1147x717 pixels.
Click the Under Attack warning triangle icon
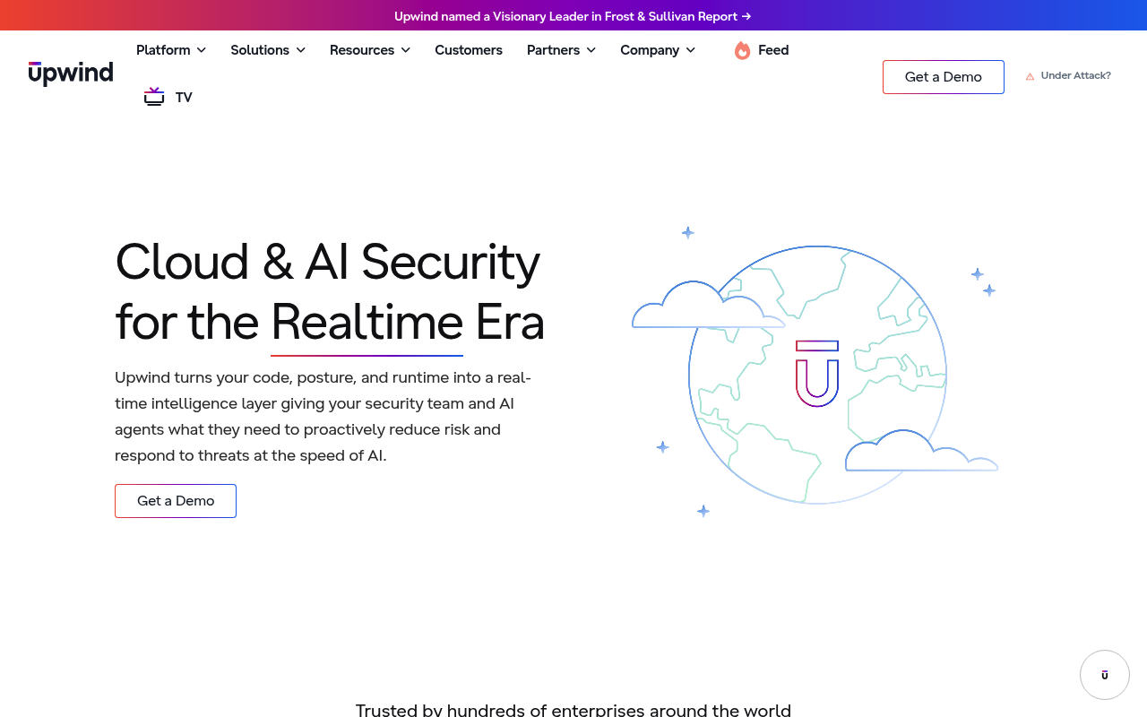tap(1030, 76)
